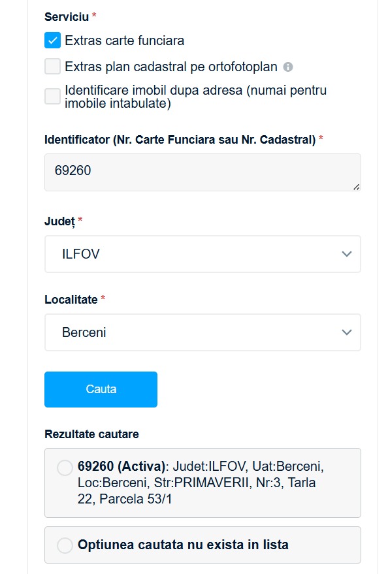Viewport: 388px width, 574px height.
Task: Open the Localitate dropdown showing Berceni
Action: [x=202, y=332]
